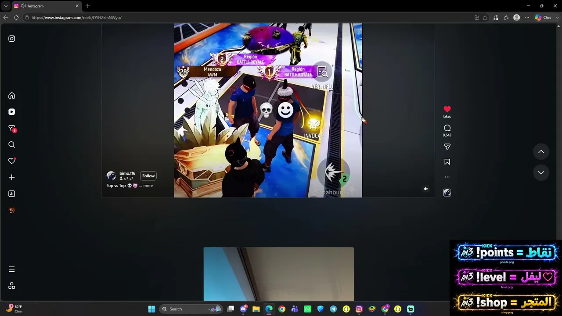Follow the bimo.ff6 account

click(x=148, y=176)
